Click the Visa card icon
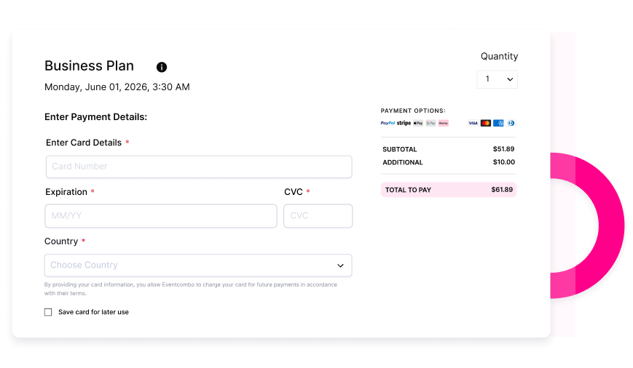Screen dimensions: 633x368 point(473,124)
